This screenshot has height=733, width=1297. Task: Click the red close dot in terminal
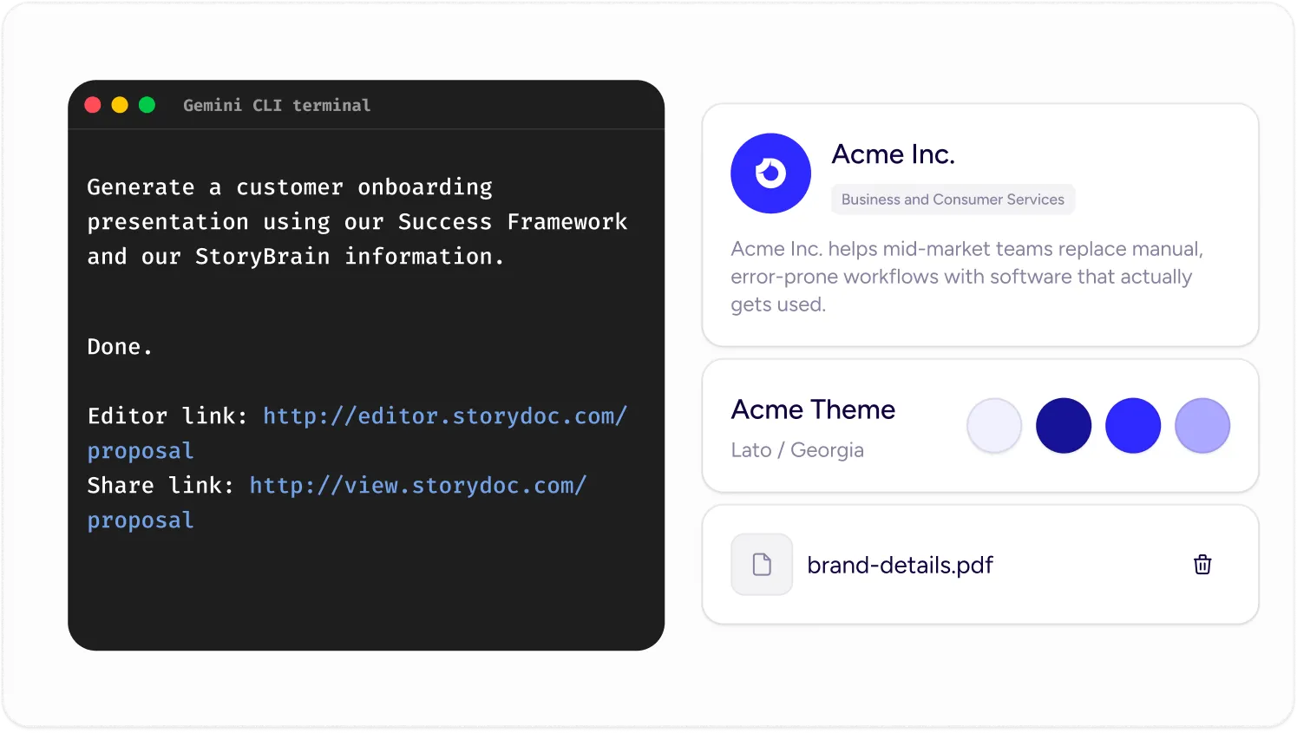93,105
